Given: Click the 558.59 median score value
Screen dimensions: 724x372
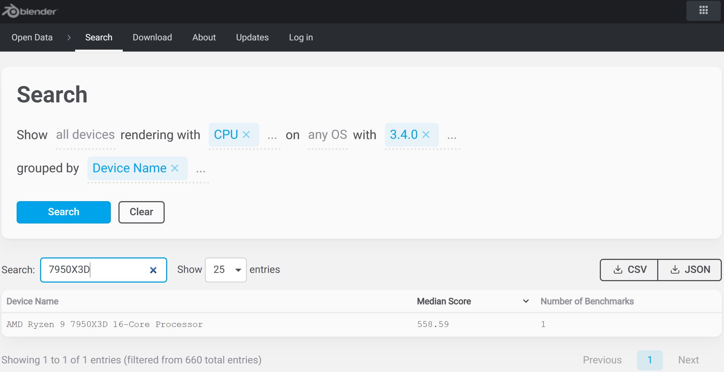Looking at the screenshot, I should pos(433,324).
